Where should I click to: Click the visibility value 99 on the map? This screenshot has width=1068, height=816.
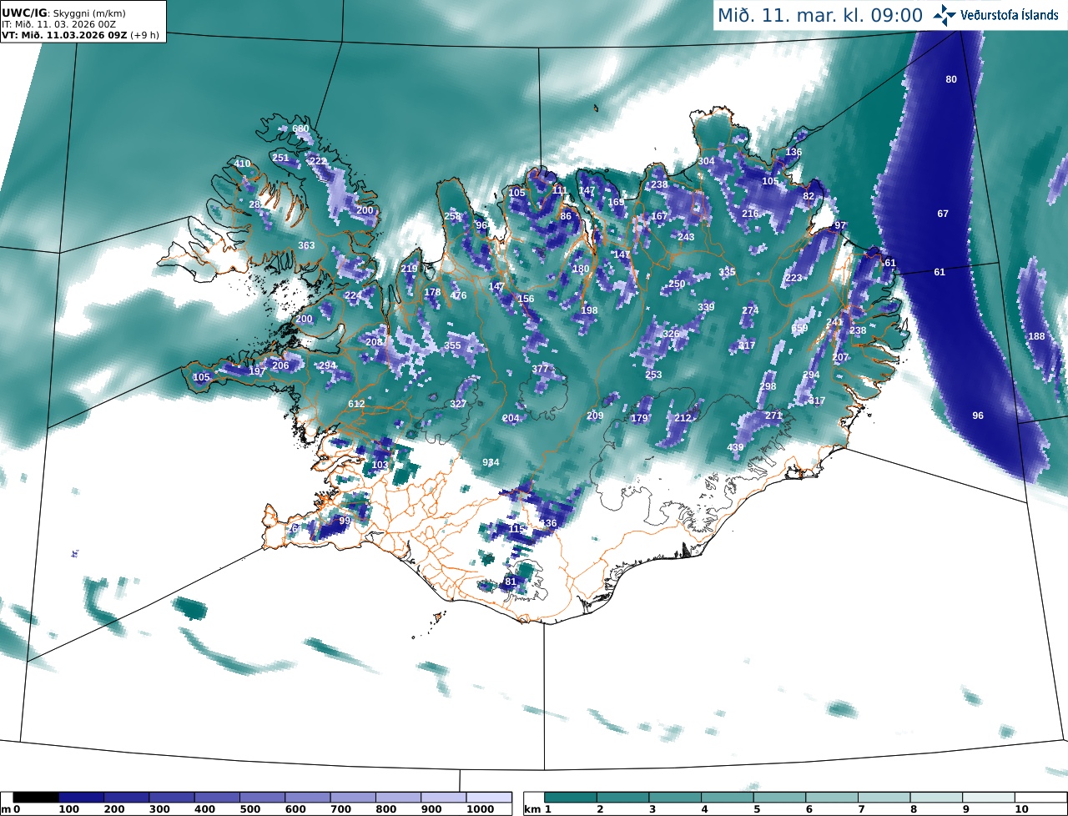pyautogui.click(x=345, y=521)
